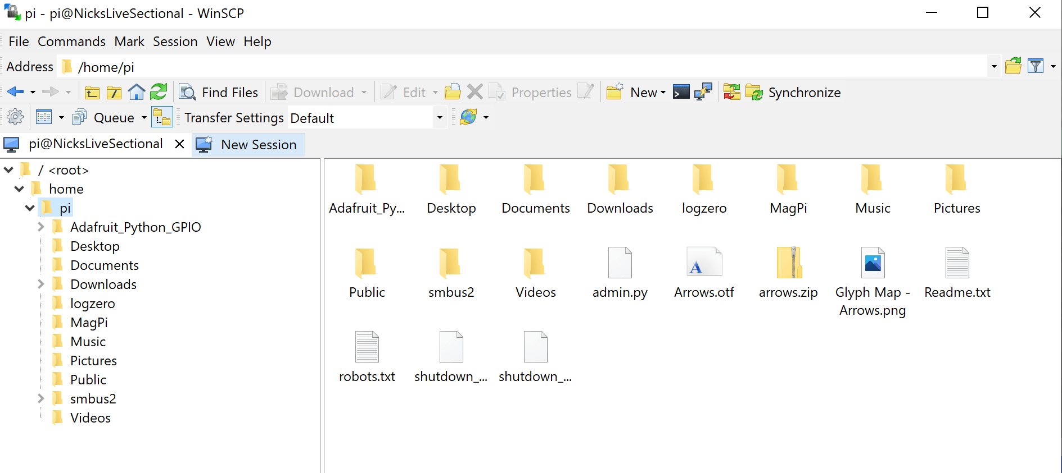Open the globe icon dropdown arrow
Screen dimensions: 1062x473
[x=486, y=118]
